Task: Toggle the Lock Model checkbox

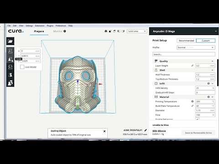Action: coord(22,67)
